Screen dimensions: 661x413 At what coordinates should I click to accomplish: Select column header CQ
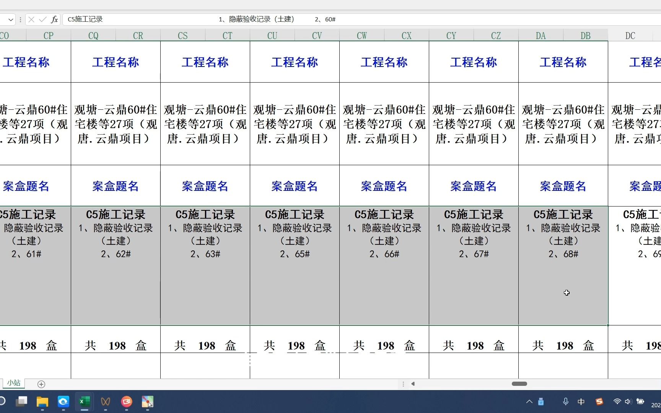pos(93,36)
